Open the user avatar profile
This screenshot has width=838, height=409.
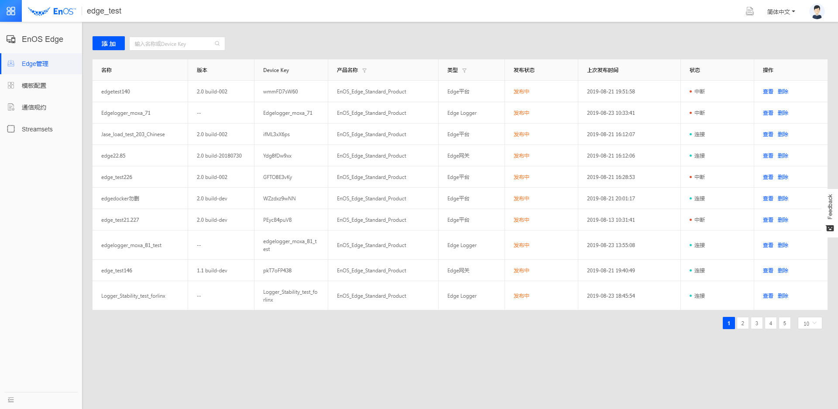pyautogui.click(x=817, y=11)
